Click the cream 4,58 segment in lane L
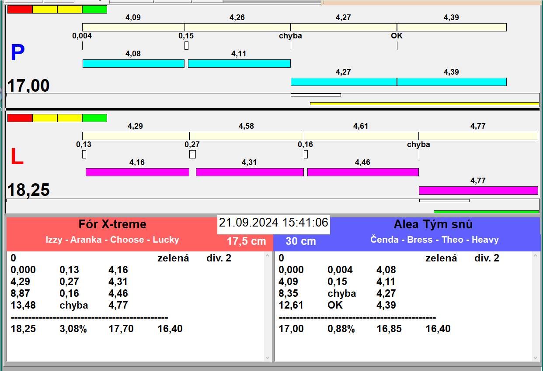 (x=247, y=136)
